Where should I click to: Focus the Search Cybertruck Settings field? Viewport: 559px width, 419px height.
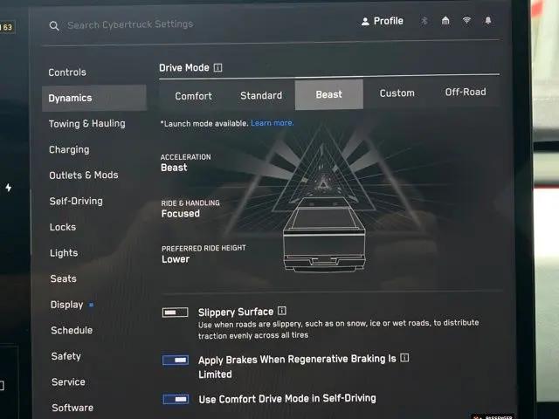pyautogui.click(x=130, y=24)
